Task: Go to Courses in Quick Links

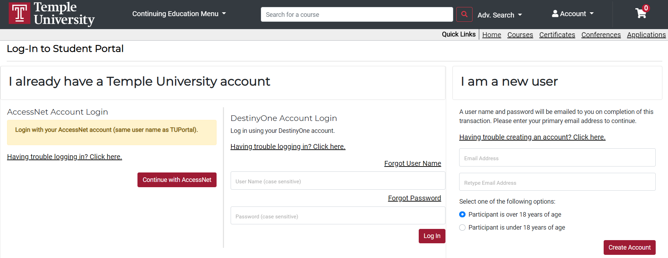Action: pos(520,35)
